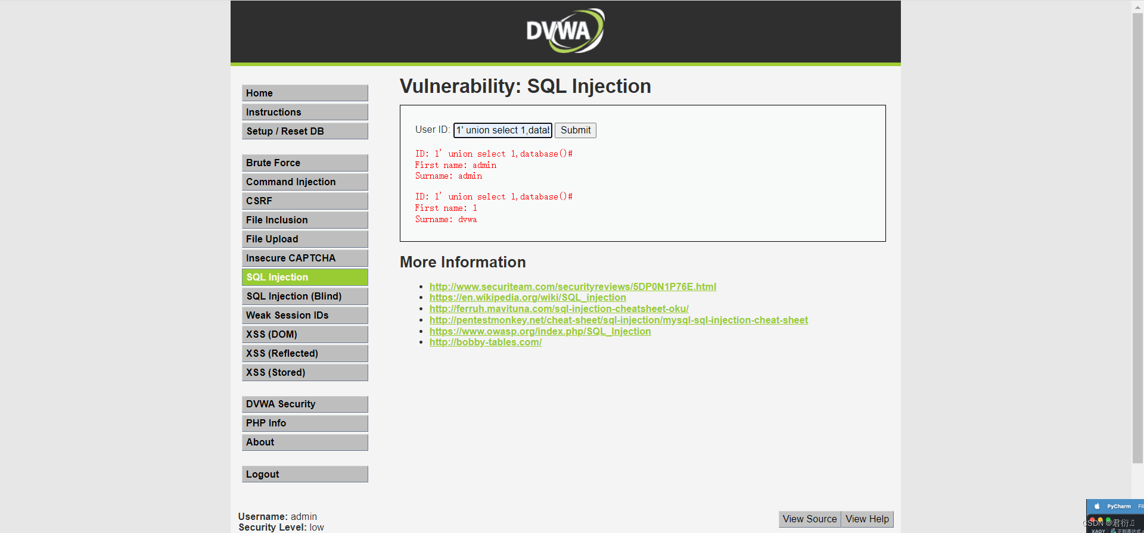This screenshot has height=533, width=1144.
Task: Open DVWA Security settings
Action: point(305,404)
